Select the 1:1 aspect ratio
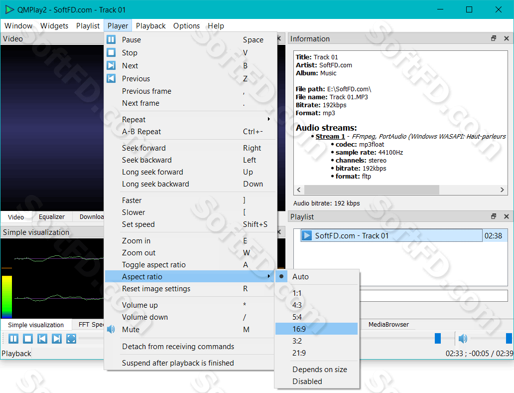The height and width of the screenshot is (393, 514). pos(317,293)
